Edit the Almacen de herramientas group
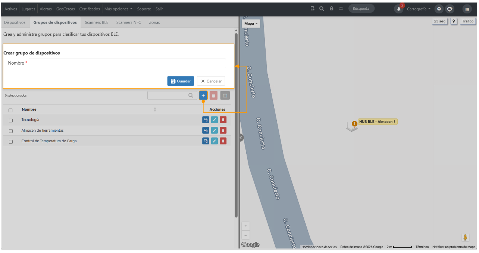This screenshot has height=253, width=479. pyautogui.click(x=214, y=130)
